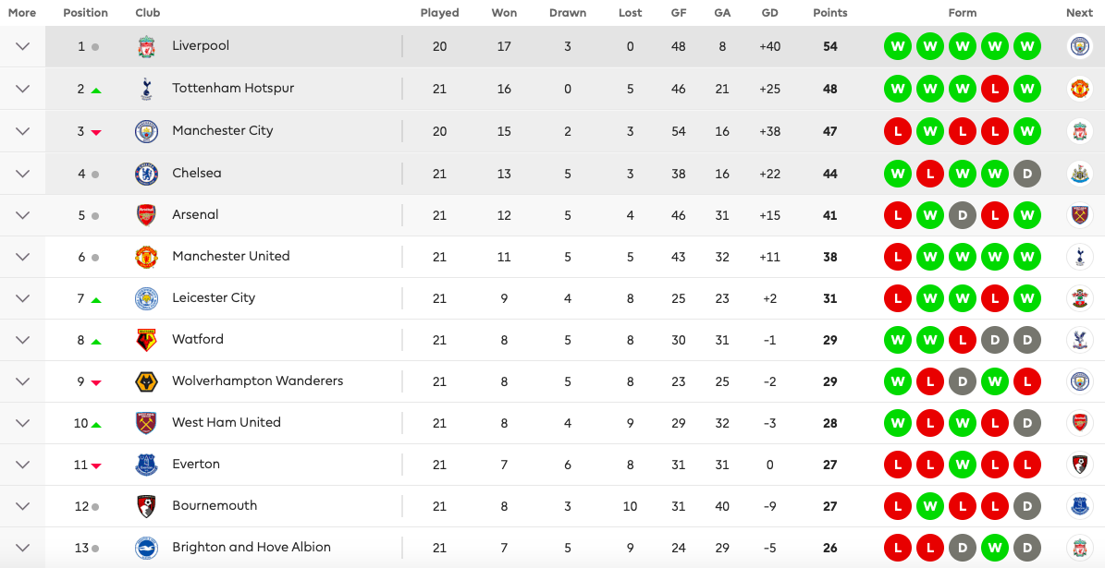This screenshot has width=1105, height=568.
Task: Click the Liverpool club crest
Action: coord(147,46)
